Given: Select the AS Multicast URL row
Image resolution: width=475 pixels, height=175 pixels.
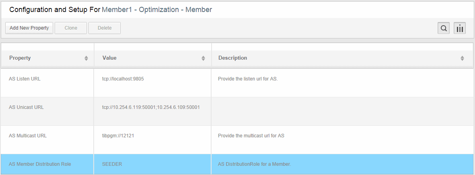Looking at the screenshot, I should (x=237, y=140).
